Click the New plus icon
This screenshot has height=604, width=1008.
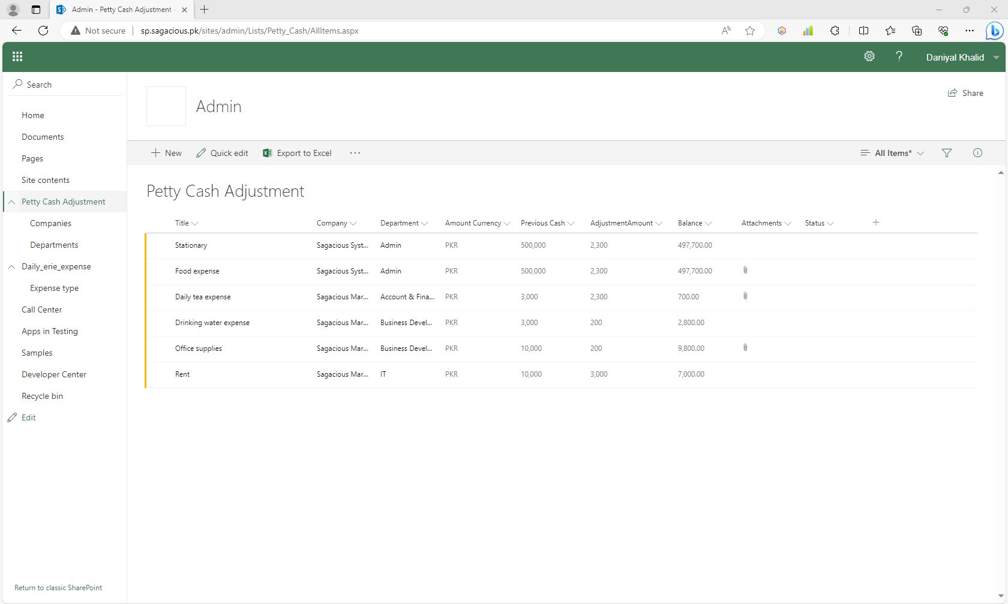tap(155, 153)
